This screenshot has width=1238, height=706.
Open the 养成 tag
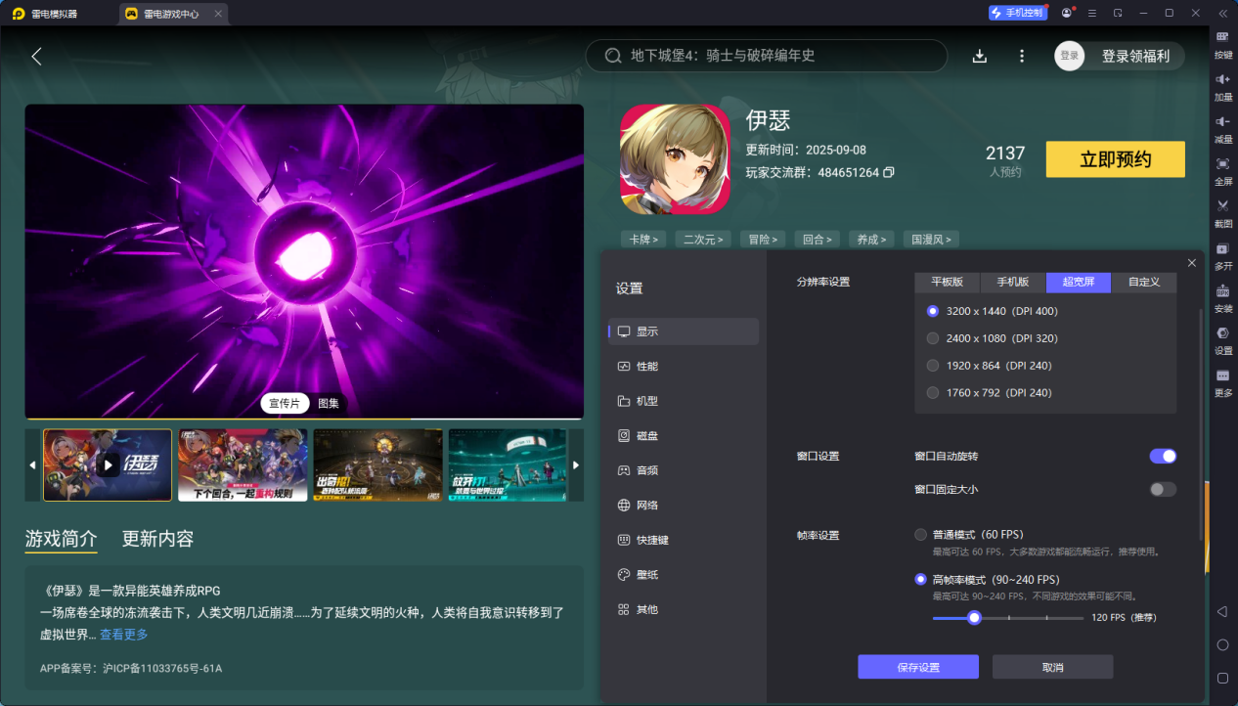coord(871,239)
